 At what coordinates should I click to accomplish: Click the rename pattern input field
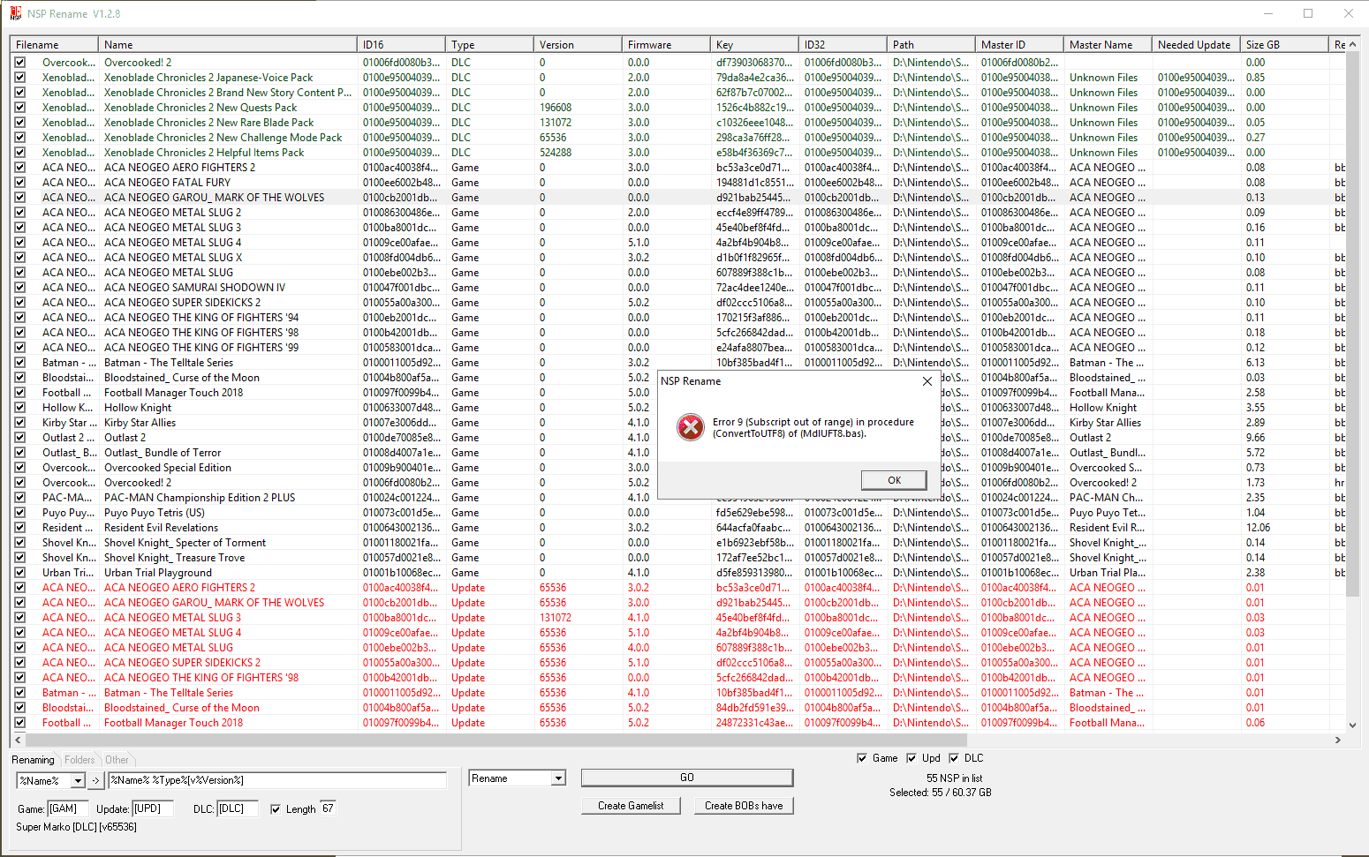pyautogui.click(x=277, y=780)
